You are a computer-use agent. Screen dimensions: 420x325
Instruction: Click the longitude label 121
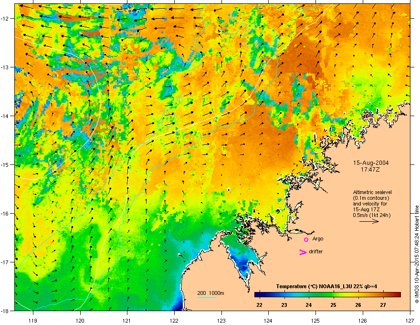[127, 320]
